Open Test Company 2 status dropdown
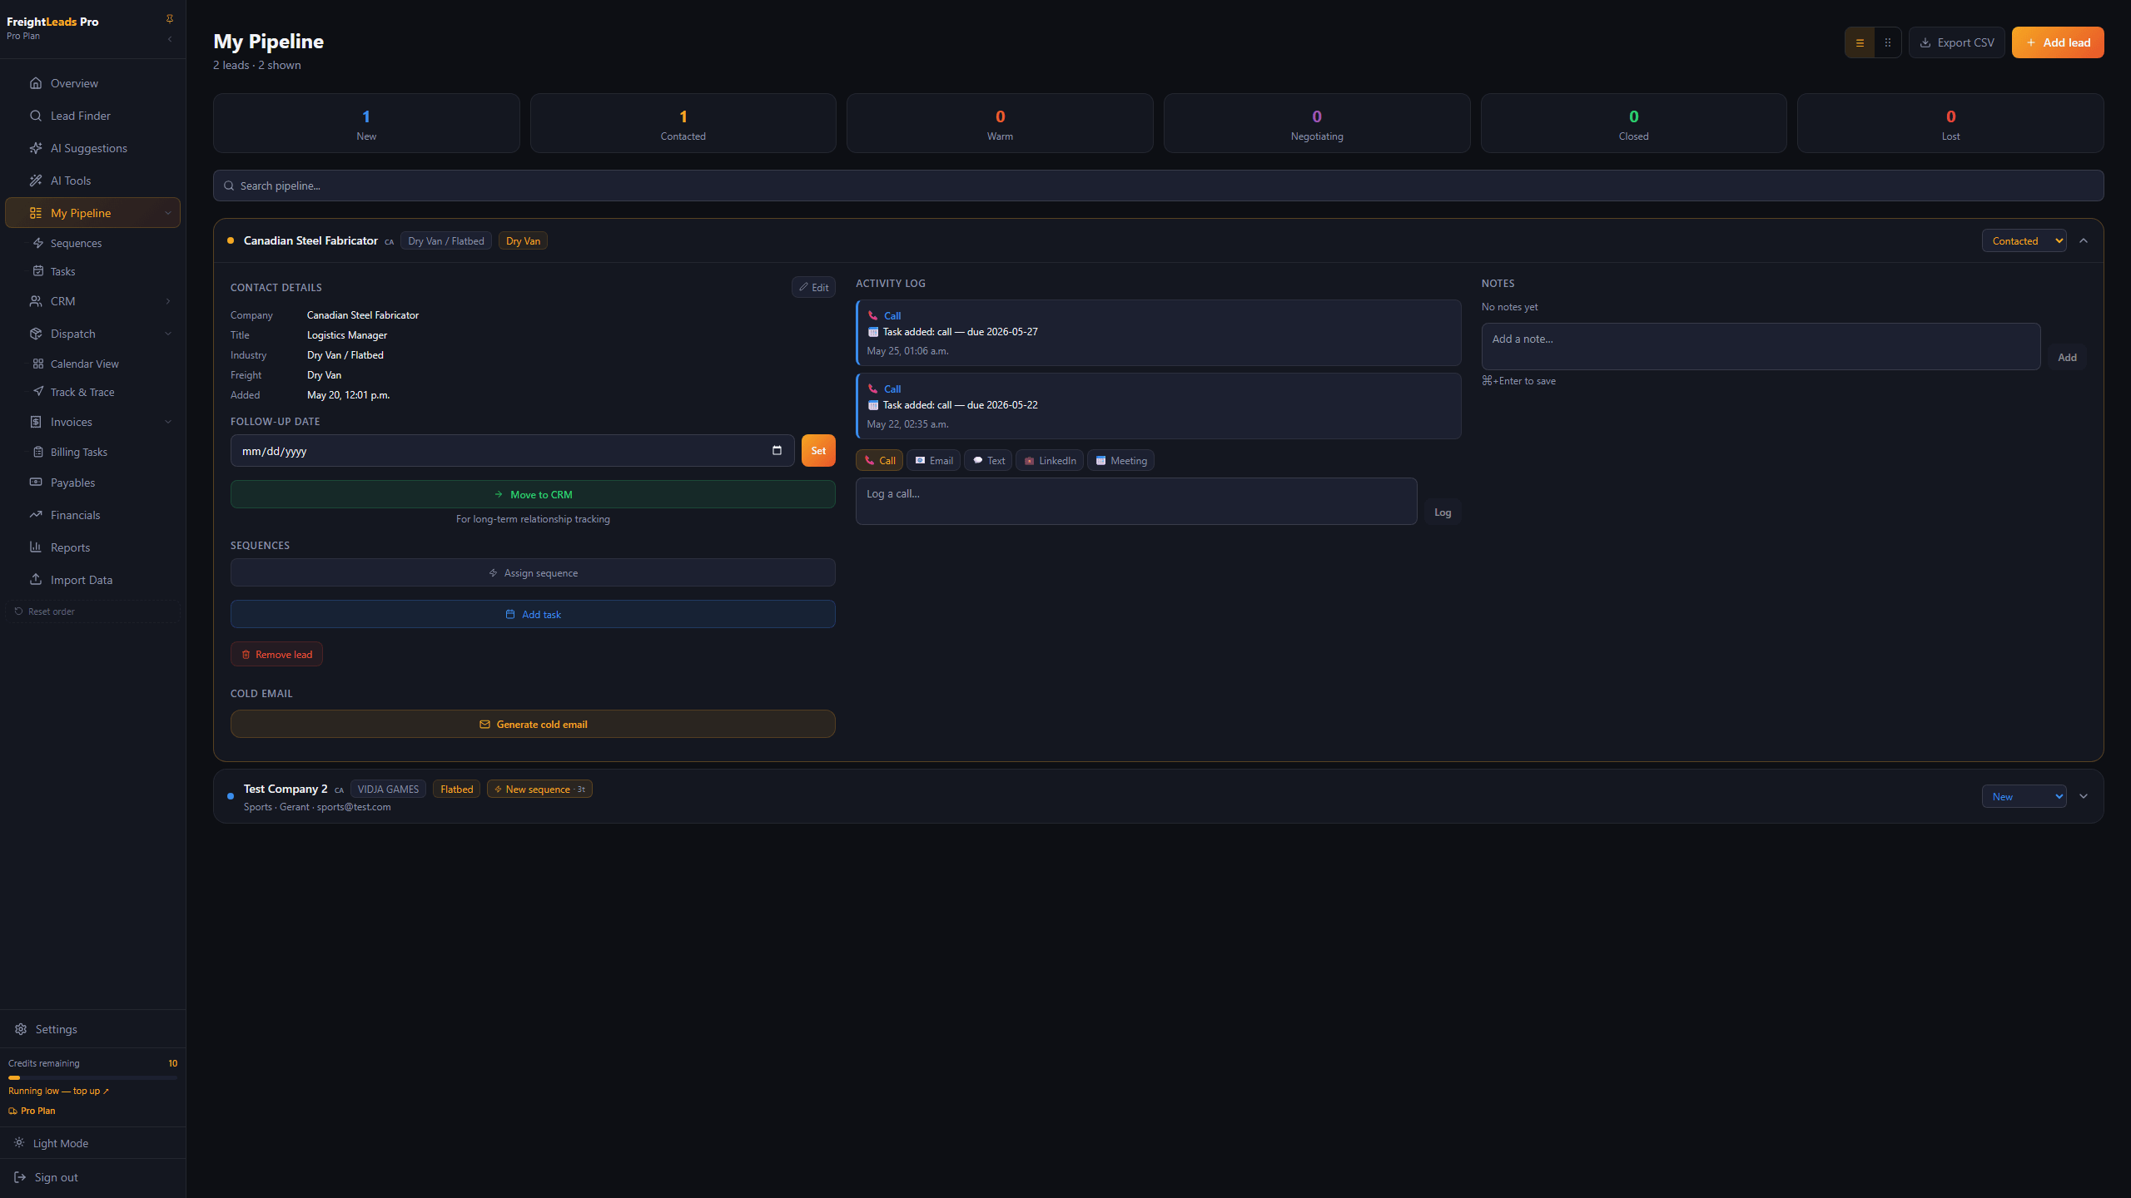This screenshot has width=2131, height=1198. 2024,796
